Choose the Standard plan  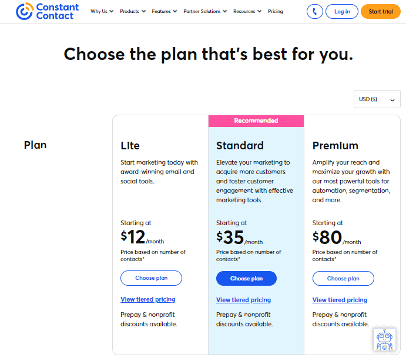(x=246, y=278)
